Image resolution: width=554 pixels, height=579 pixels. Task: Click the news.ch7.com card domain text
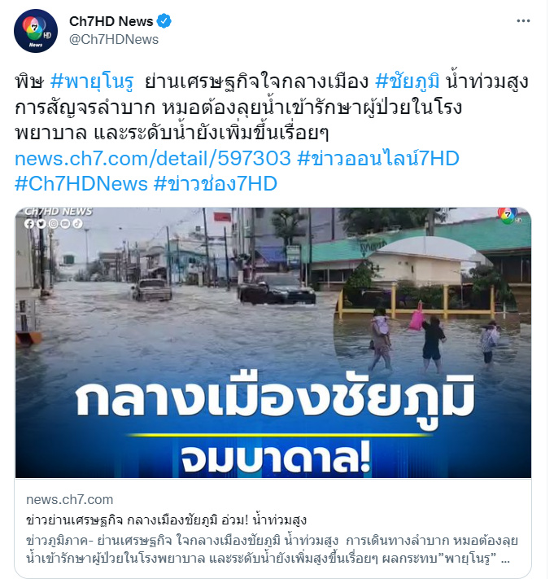click(69, 500)
